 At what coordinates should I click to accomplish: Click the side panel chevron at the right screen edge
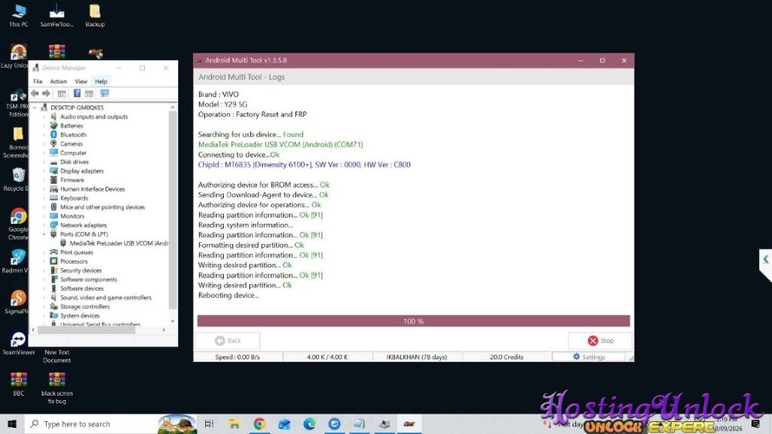pos(766,260)
